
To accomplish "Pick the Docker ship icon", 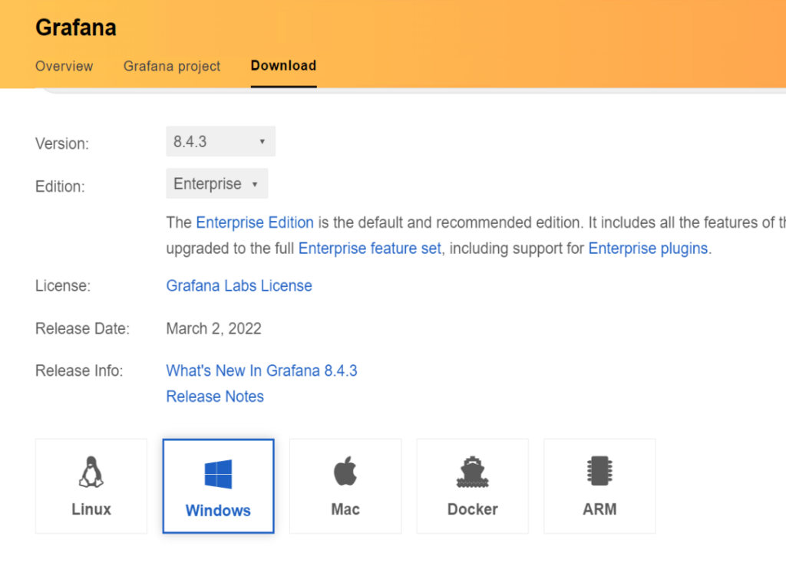I will (472, 472).
